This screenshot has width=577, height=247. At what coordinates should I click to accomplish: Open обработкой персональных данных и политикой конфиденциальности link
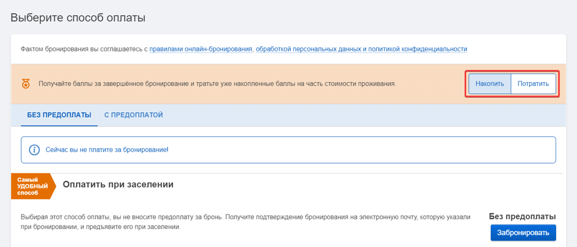point(361,49)
